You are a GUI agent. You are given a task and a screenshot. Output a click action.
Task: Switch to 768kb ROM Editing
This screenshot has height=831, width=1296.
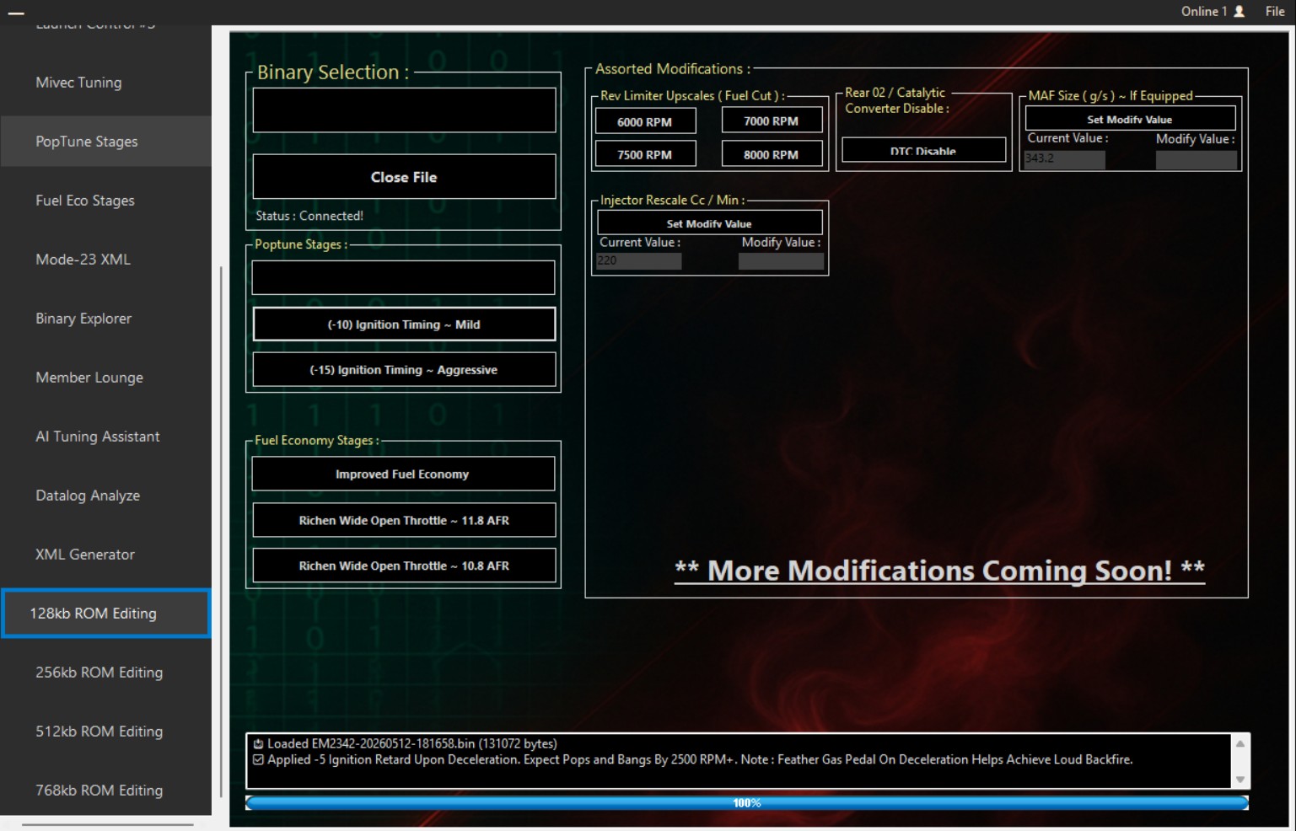point(105,791)
